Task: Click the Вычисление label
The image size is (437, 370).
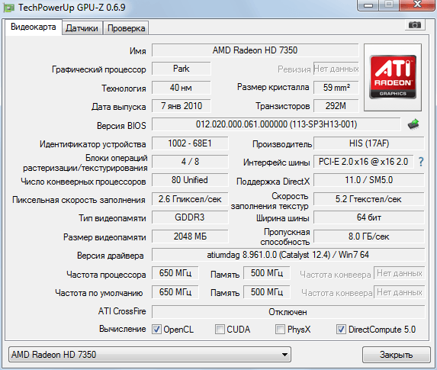Action: pyautogui.click(x=123, y=329)
